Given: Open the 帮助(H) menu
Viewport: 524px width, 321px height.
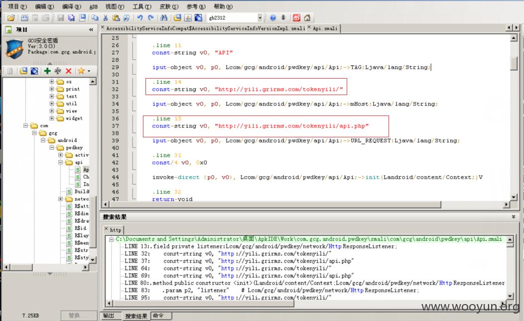Looking at the screenshot, I should pyautogui.click(x=223, y=6).
